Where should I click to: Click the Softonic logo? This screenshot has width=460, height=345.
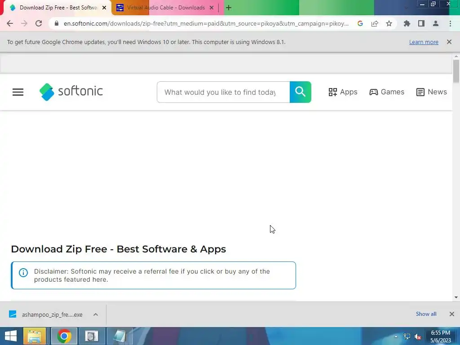pyautogui.click(x=71, y=92)
